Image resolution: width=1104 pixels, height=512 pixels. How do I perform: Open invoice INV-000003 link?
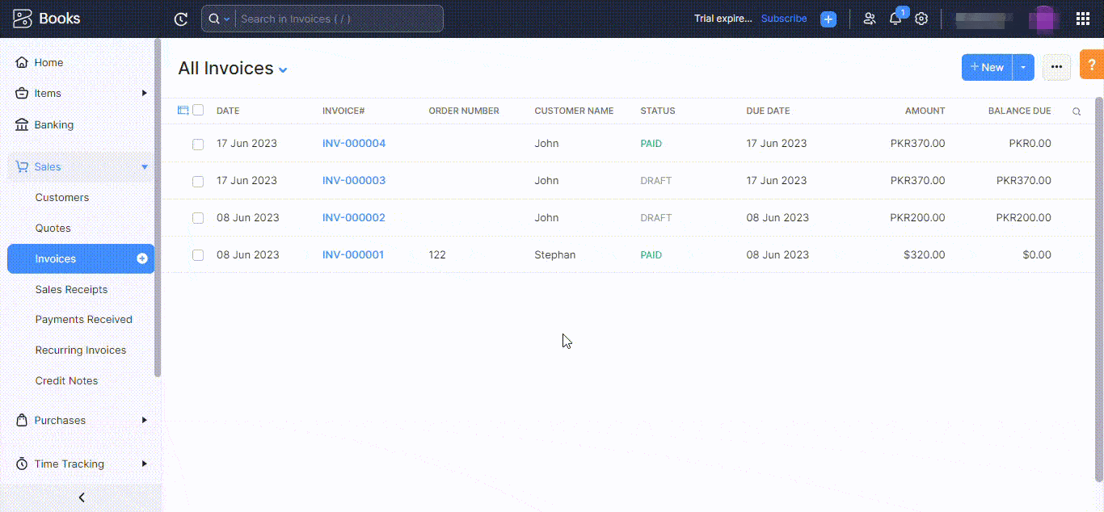click(x=354, y=180)
